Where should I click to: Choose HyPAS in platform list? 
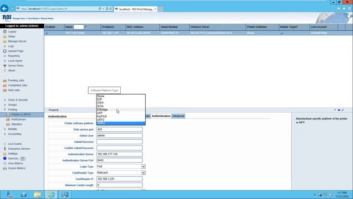[121, 117]
